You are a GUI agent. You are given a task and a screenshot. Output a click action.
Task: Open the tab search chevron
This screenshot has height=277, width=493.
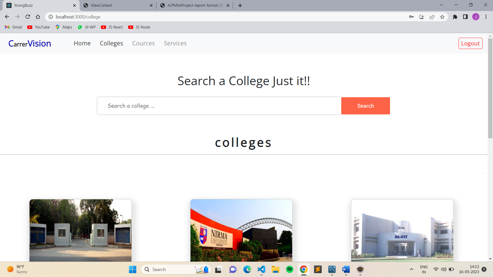pyautogui.click(x=441, y=5)
